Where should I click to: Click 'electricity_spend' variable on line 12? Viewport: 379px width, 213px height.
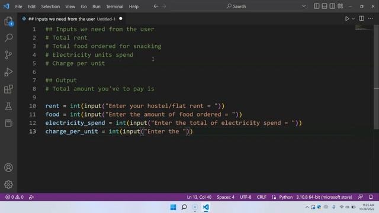point(75,122)
